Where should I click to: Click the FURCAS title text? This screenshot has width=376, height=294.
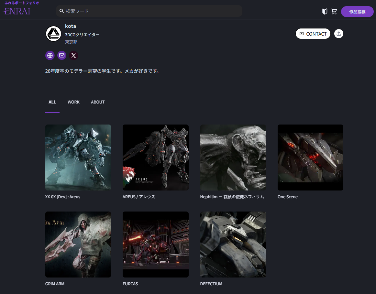click(130, 284)
